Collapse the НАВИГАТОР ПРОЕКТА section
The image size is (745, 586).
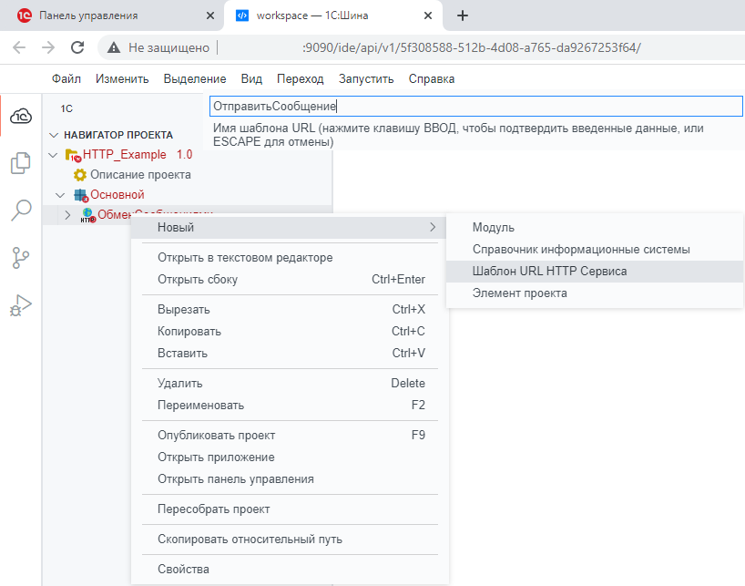[x=53, y=135]
